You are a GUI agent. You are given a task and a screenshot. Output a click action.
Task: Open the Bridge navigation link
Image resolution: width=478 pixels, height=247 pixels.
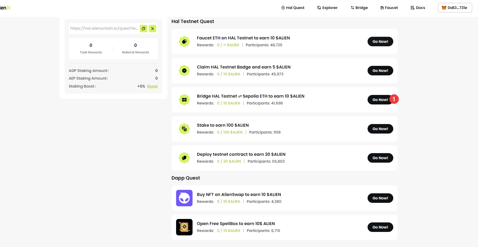[359, 8]
